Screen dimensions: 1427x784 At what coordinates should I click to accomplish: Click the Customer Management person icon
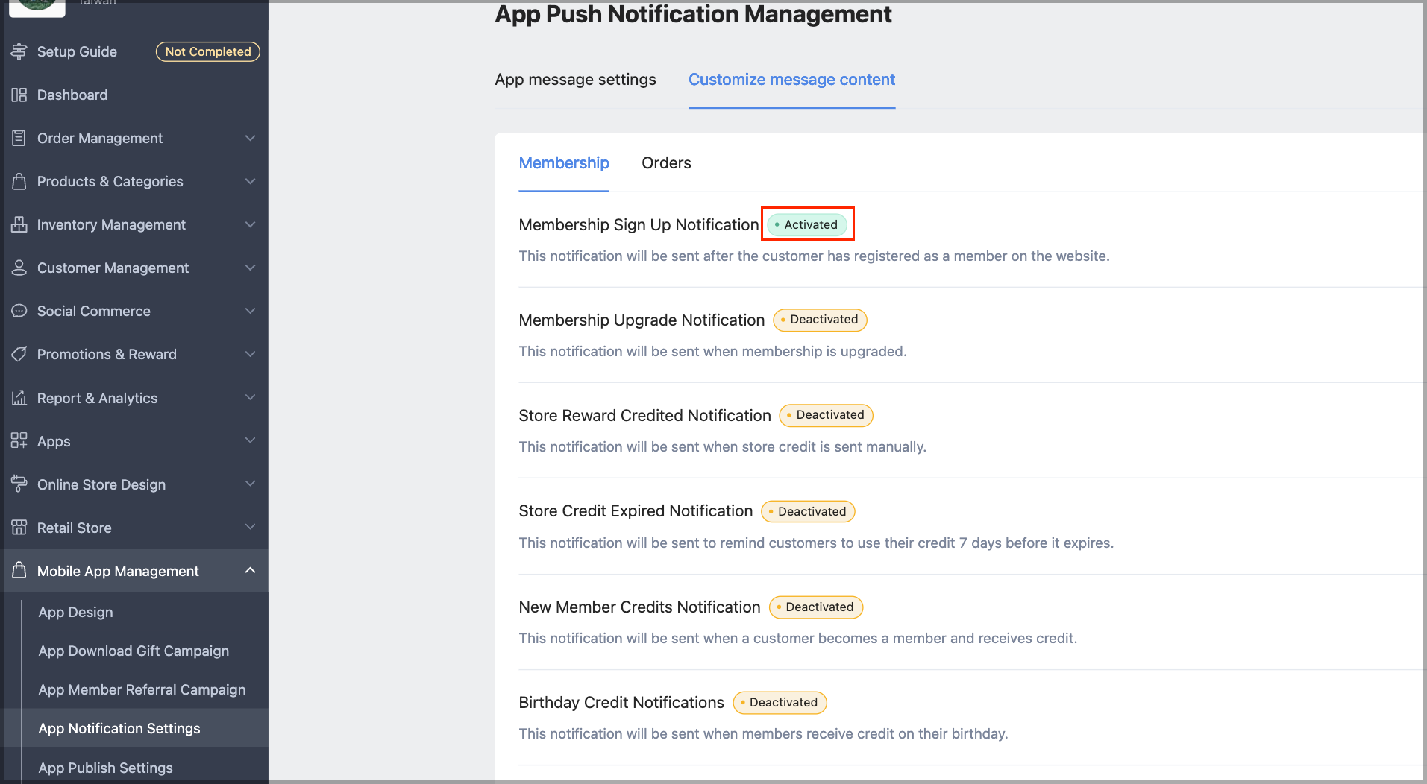(19, 268)
